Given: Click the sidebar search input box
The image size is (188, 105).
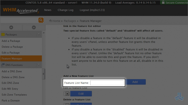Looking at the screenshot, I should (19, 20).
